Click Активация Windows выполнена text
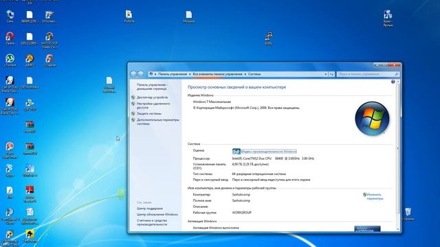Screen dimensions: 440x247 click(x=216, y=228)
